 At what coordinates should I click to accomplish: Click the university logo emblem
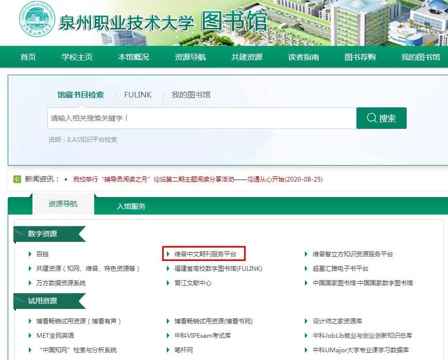pos(37,19)
